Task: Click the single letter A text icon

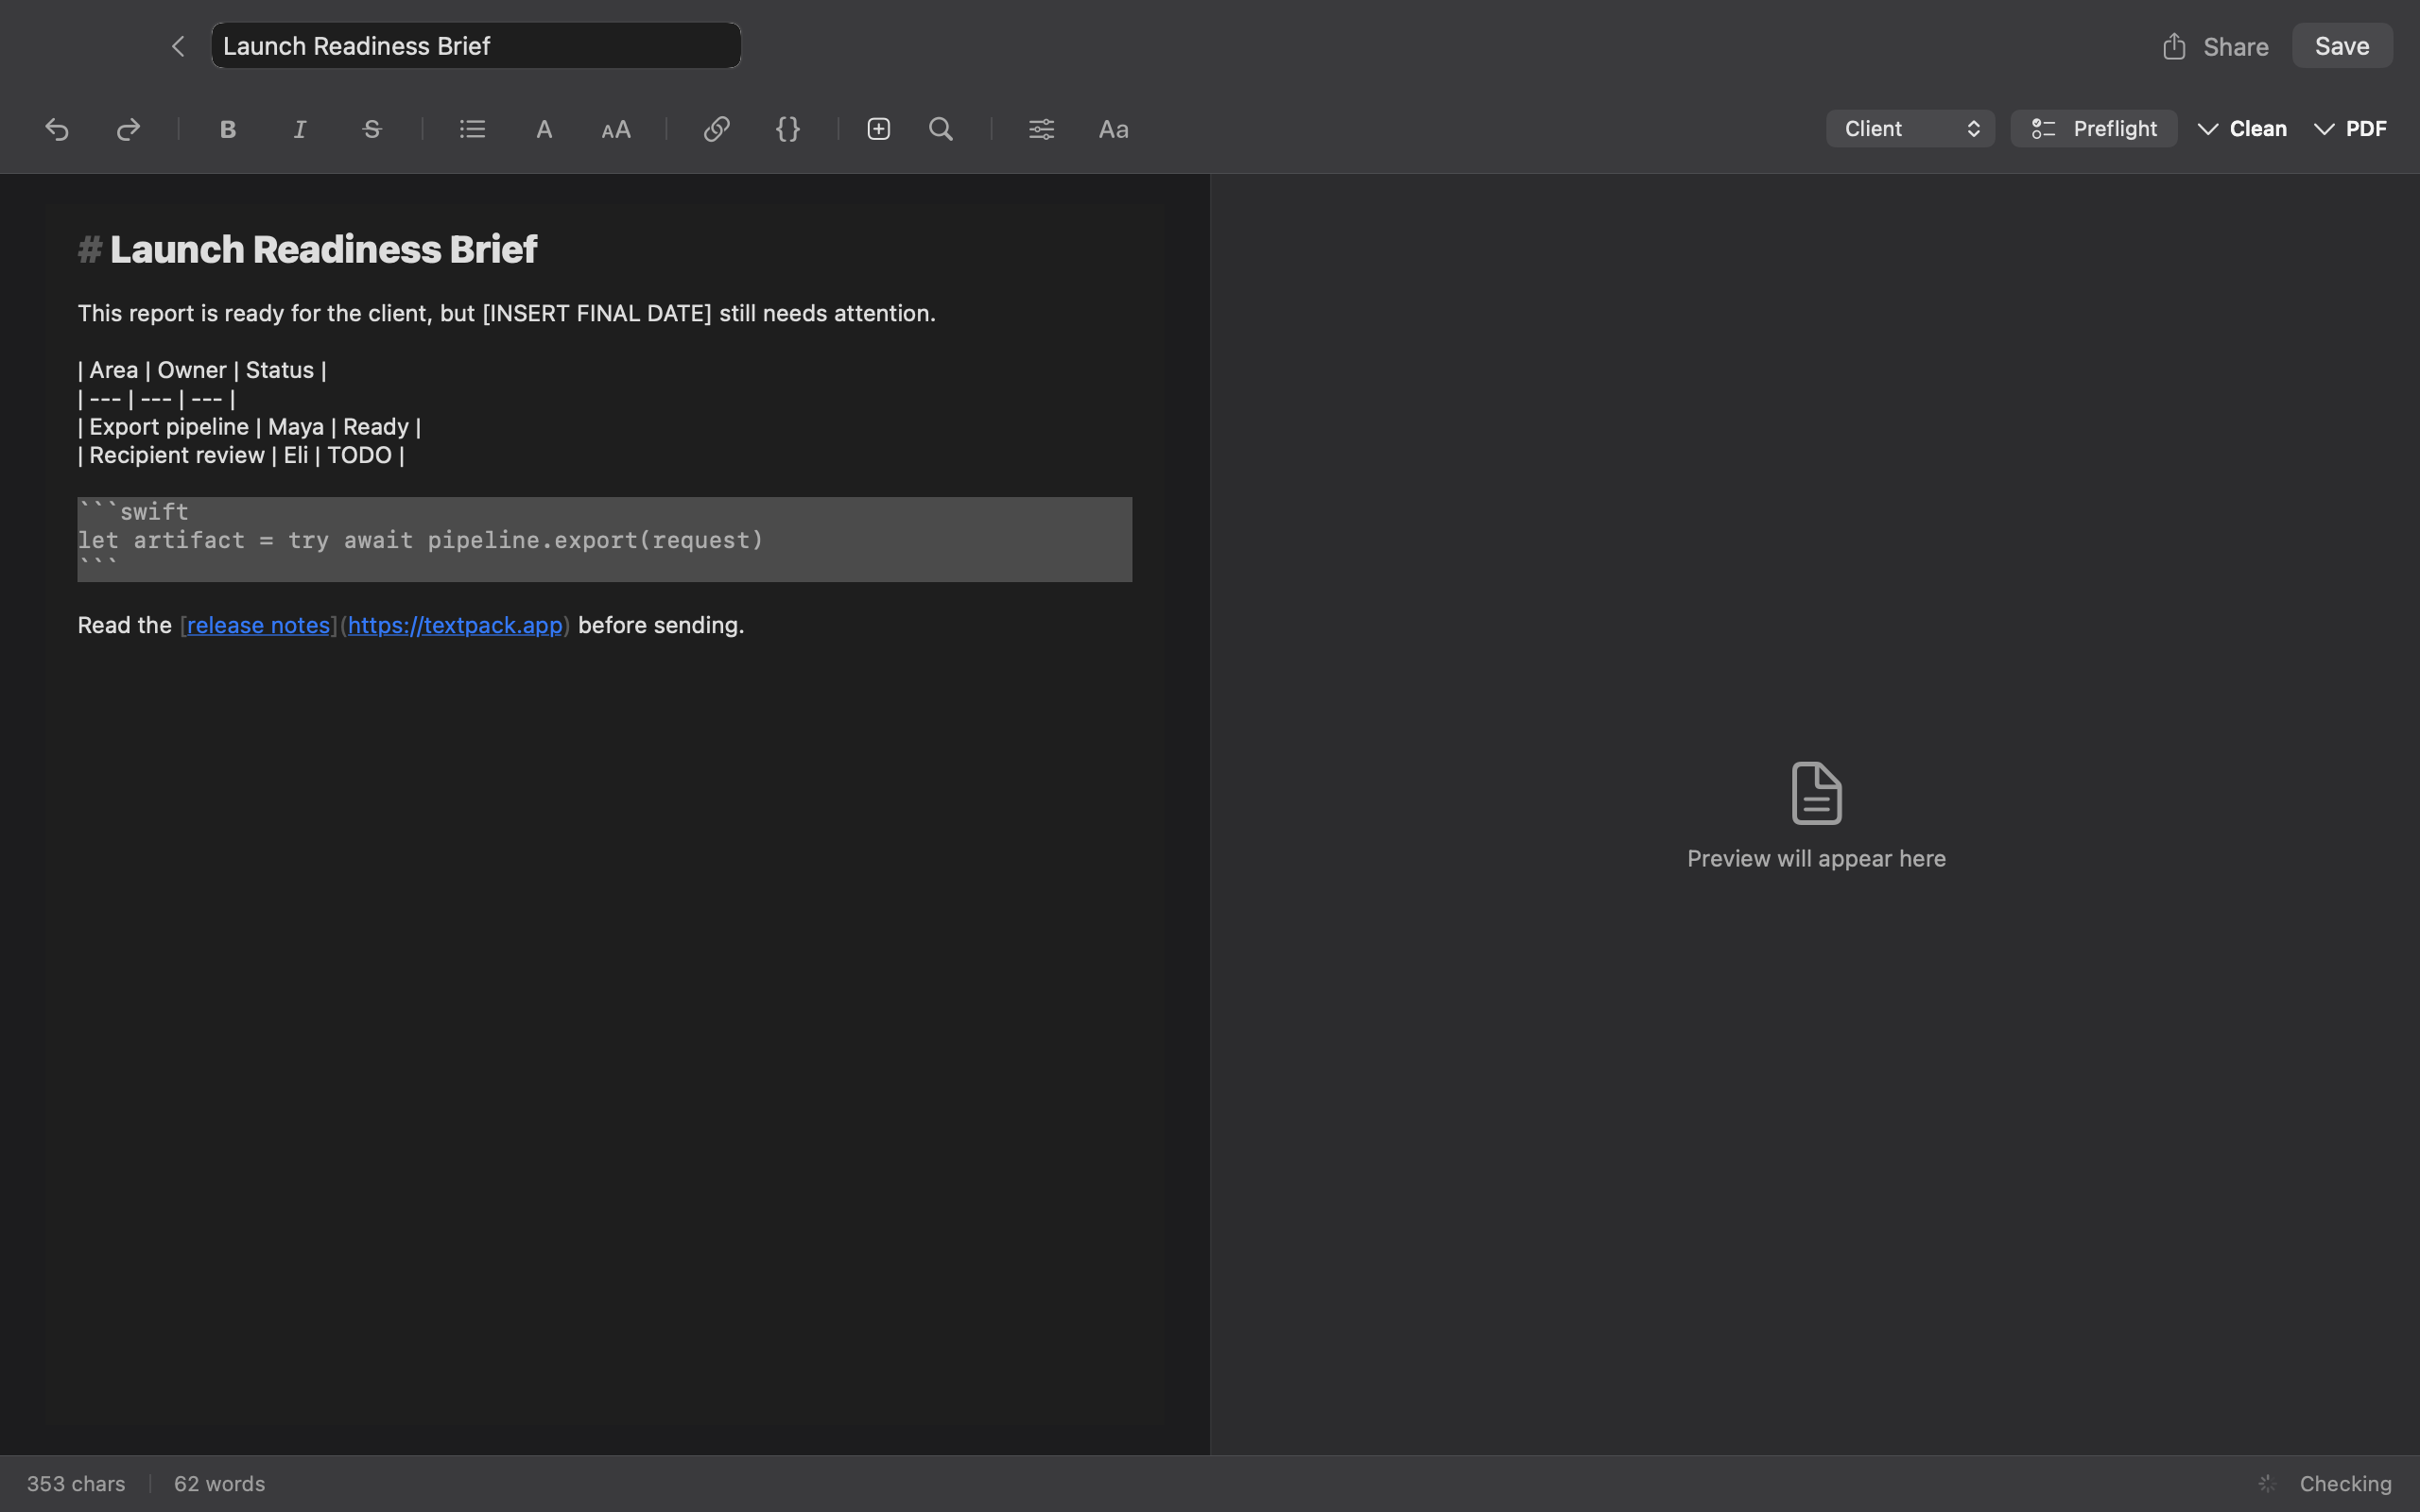Action: coord(544,129)
